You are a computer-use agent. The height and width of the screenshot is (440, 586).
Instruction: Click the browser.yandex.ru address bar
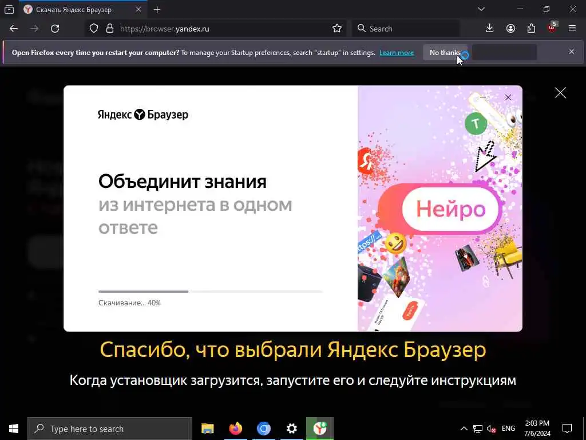215,29
